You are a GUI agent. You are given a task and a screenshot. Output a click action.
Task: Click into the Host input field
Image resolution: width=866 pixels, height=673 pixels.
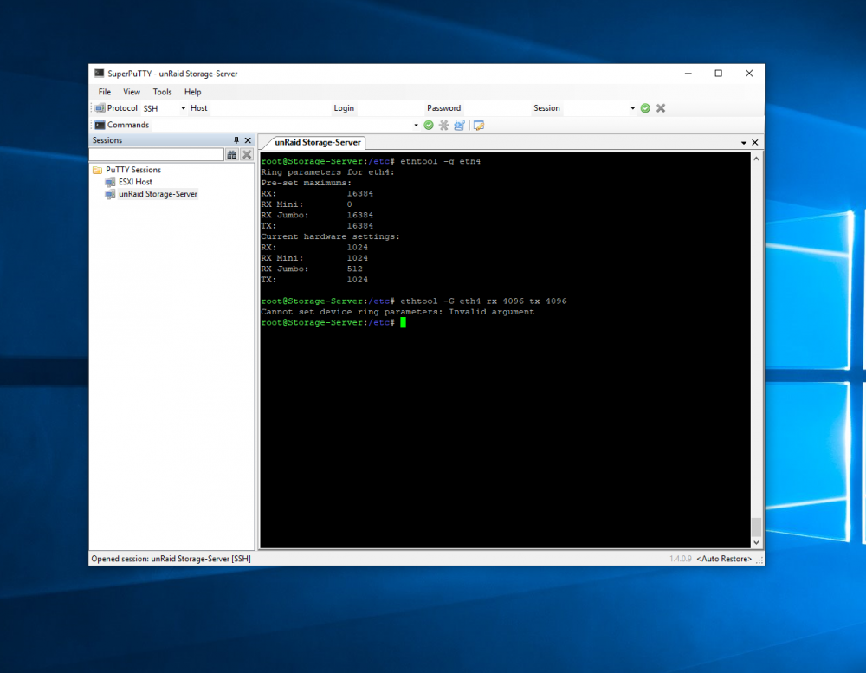tap(269, 108)
